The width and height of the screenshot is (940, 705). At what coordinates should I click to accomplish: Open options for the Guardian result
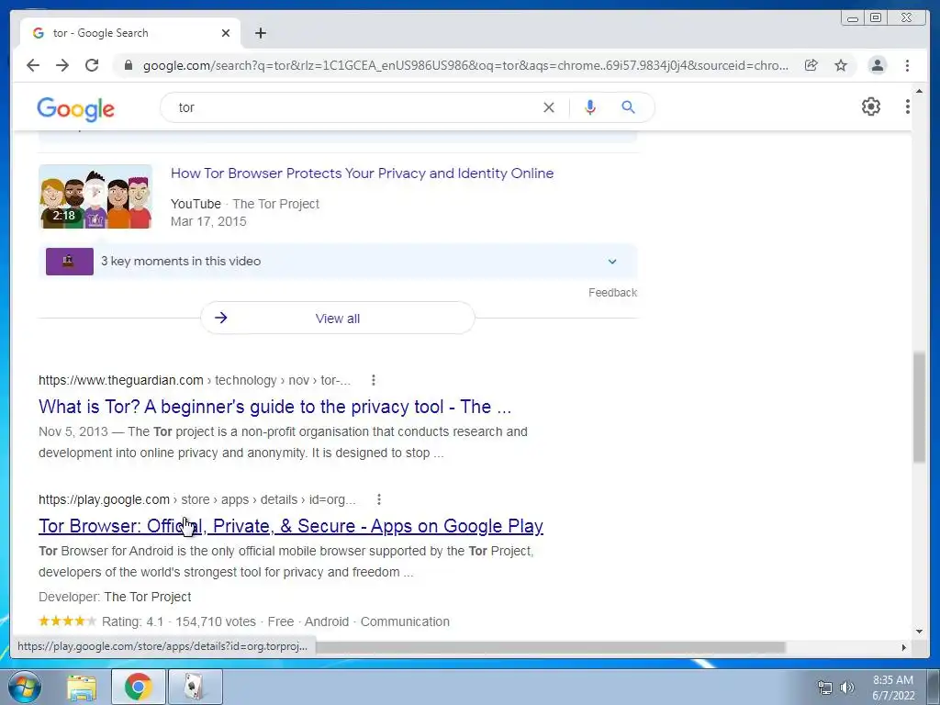click(x=374, y=380)
